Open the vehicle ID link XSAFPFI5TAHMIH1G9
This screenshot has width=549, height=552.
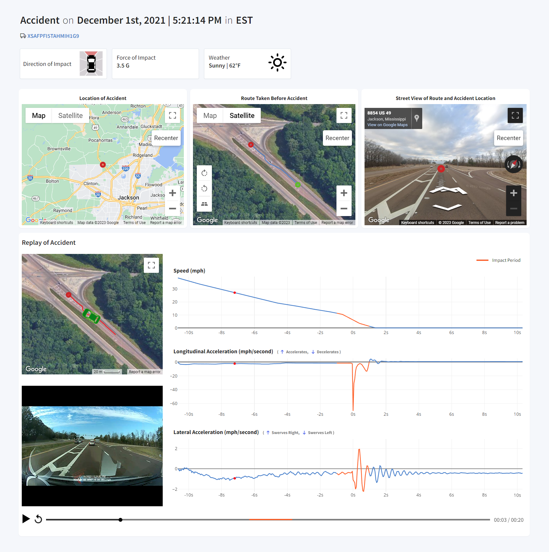53,36
